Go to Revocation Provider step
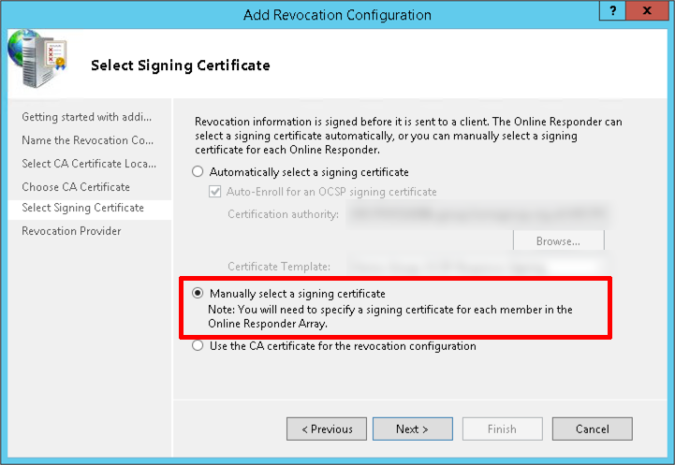The width and height of the screenshot is (675, 465). [71, 231]
